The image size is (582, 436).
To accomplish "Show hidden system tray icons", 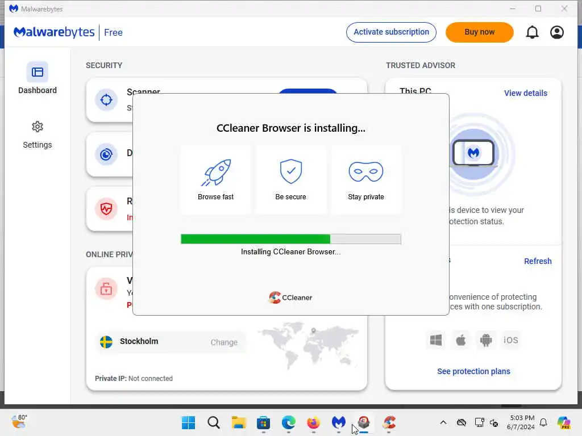I will 443,422.
